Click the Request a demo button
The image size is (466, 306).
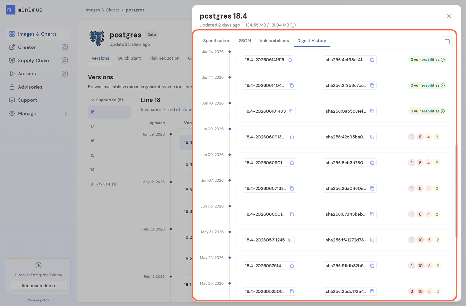pos(38,286)
